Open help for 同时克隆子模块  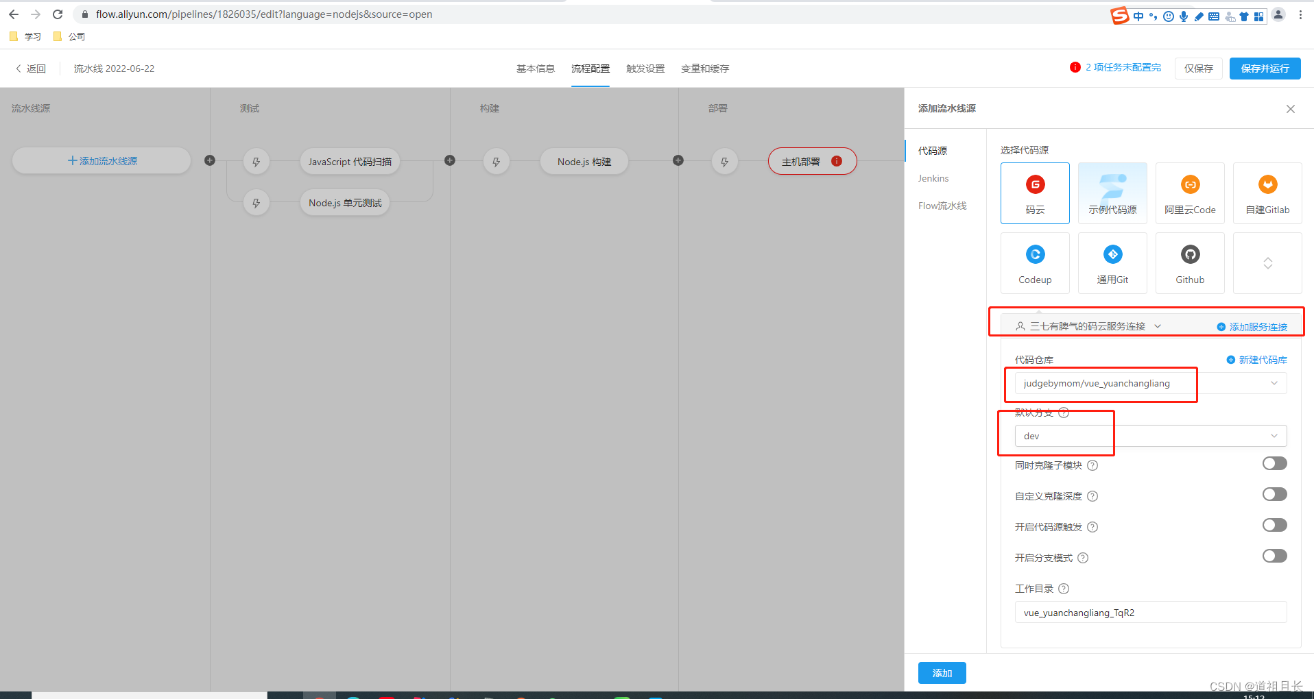(1092, 465)
